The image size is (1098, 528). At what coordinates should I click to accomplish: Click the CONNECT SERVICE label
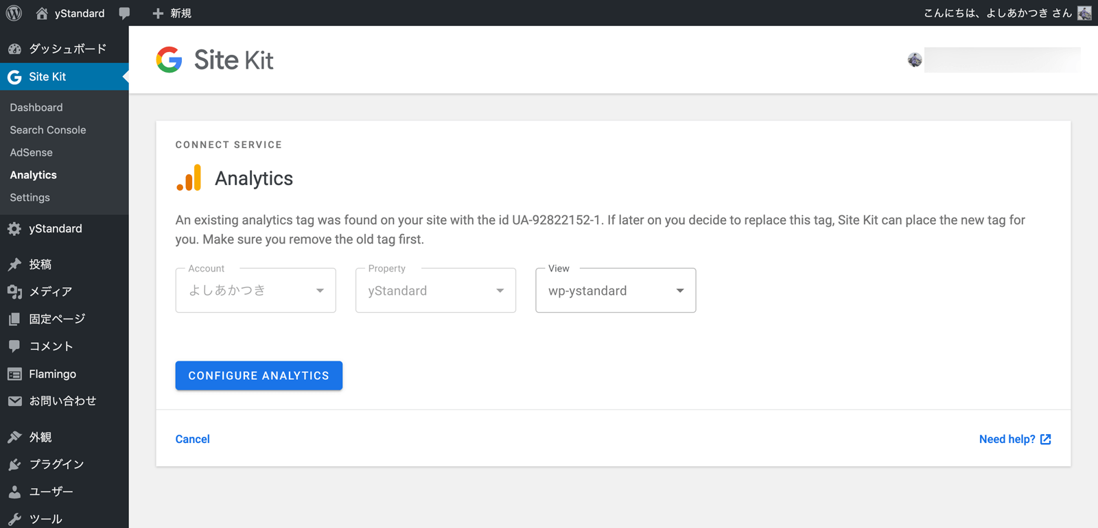[229, 145]
